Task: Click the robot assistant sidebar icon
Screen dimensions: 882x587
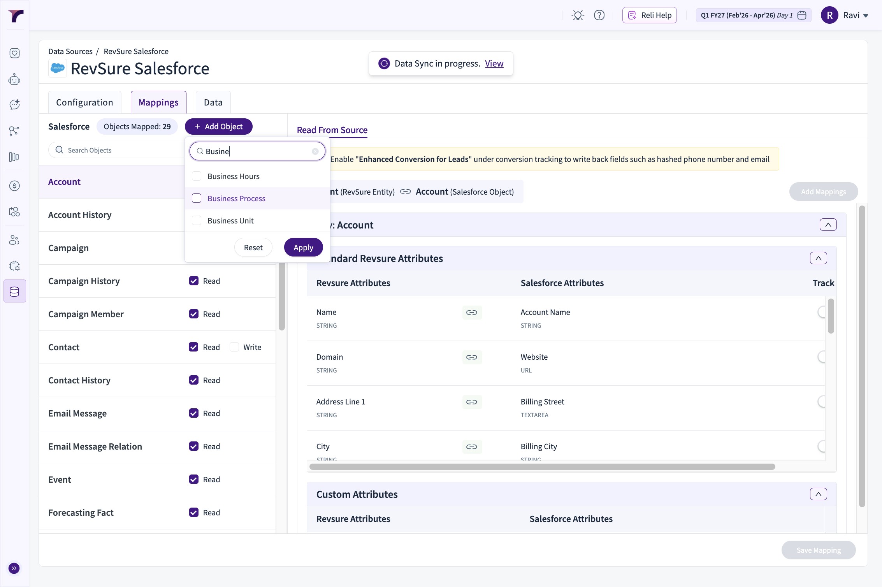Action: coord(14,79)
